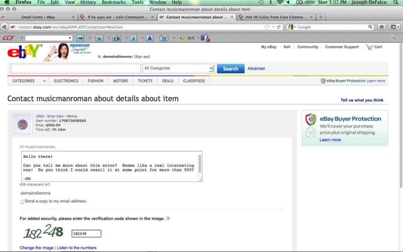Click the Facebook icon in CCF toolbar
This screenshot has height=252, width=403.
[205, 38]
